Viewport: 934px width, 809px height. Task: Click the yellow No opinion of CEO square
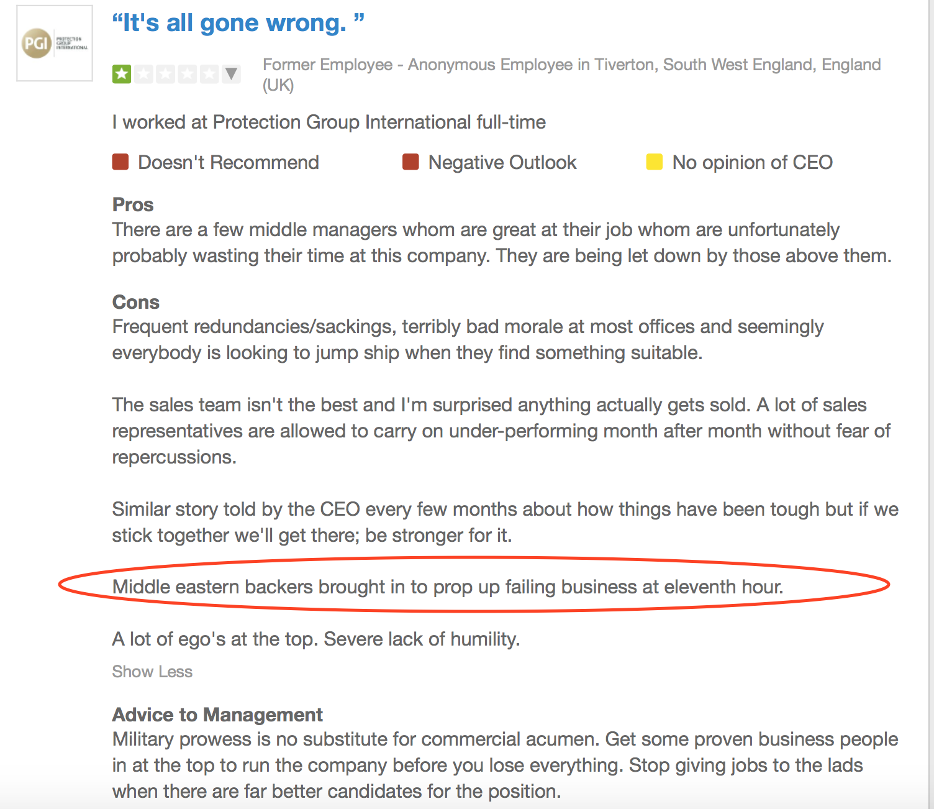[655, 162]
